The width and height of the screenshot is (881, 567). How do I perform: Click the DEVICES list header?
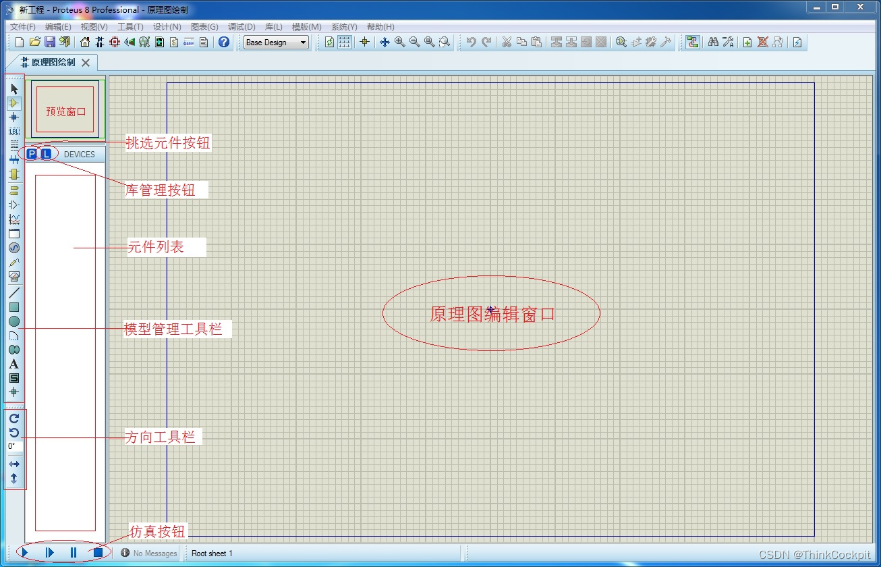click(x=80, y=154)
